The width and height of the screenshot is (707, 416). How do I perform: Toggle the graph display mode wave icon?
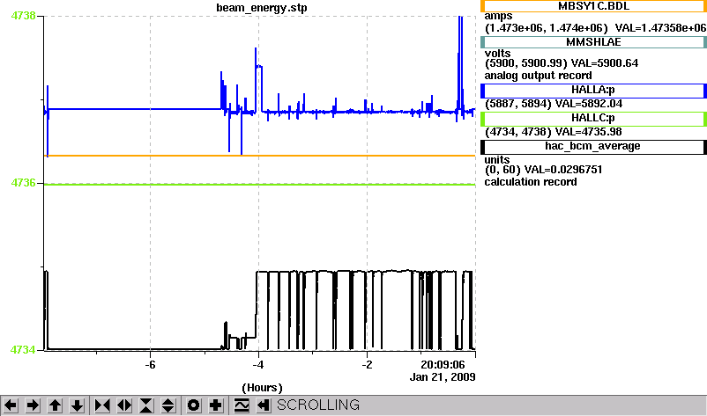coord(242,405)
